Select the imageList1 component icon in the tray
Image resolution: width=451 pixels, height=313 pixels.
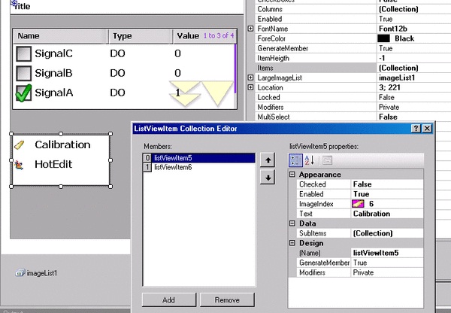click(x=20, y=272)
